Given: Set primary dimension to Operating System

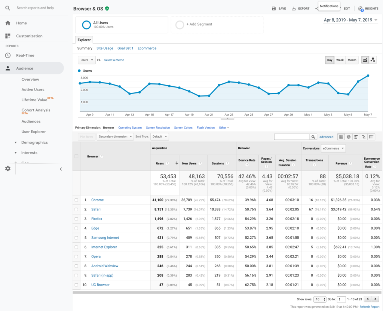Looking at the screenshot, I should [130, 128].
